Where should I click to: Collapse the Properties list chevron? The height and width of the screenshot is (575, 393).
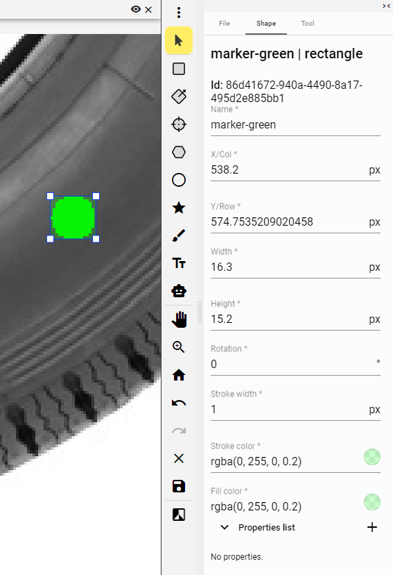[x=225, y=527]
